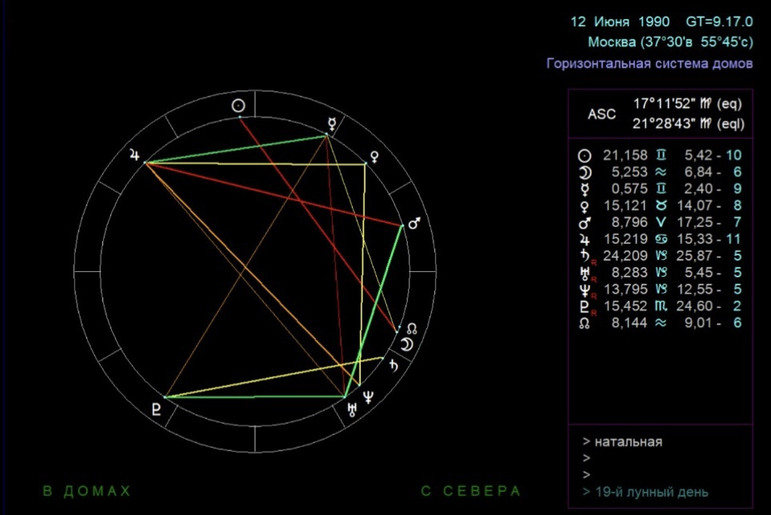Click the Saturn glyph on the chart wheel
771x515 pixels.
pyautogui.click(x=393, y=365)
